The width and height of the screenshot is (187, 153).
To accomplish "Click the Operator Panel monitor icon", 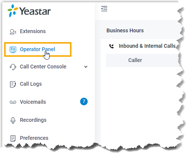I will (x=13, y=50).
